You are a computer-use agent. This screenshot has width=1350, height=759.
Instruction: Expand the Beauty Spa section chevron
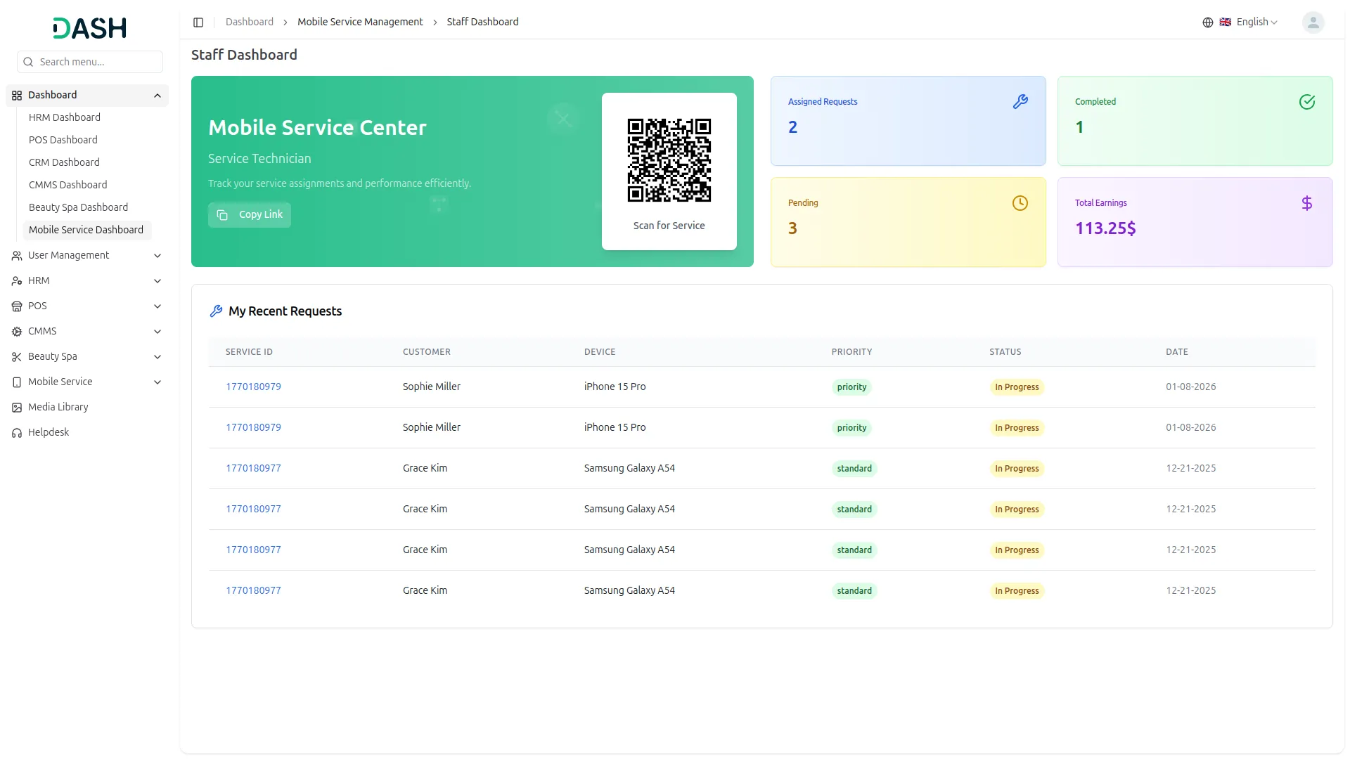coord(157,356)
